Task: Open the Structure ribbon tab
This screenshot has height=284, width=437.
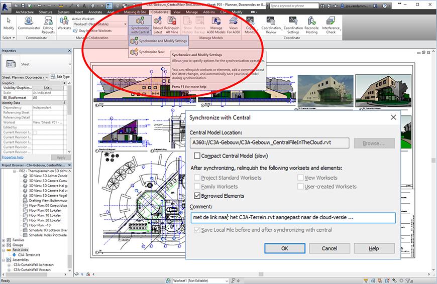Action: tap(45, 12)
